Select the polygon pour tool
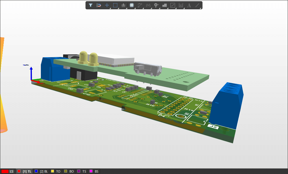This screenshot has width=288, height=174. point(164,5)
